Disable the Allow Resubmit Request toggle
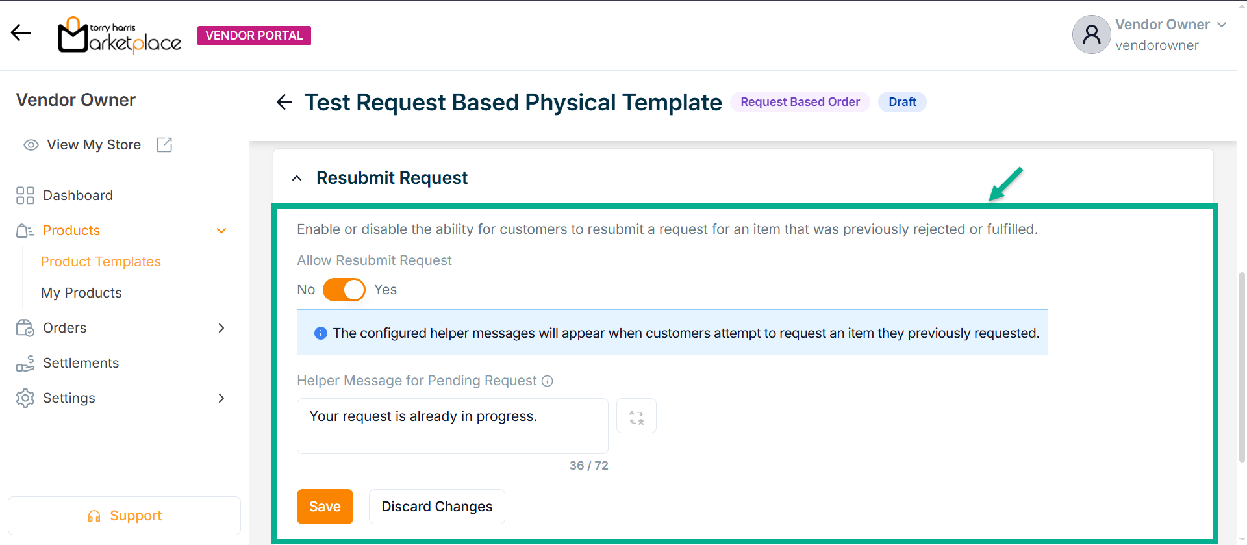Viewport: 1247px width, 545px height. pyautogui.click(x=344, y=290)
